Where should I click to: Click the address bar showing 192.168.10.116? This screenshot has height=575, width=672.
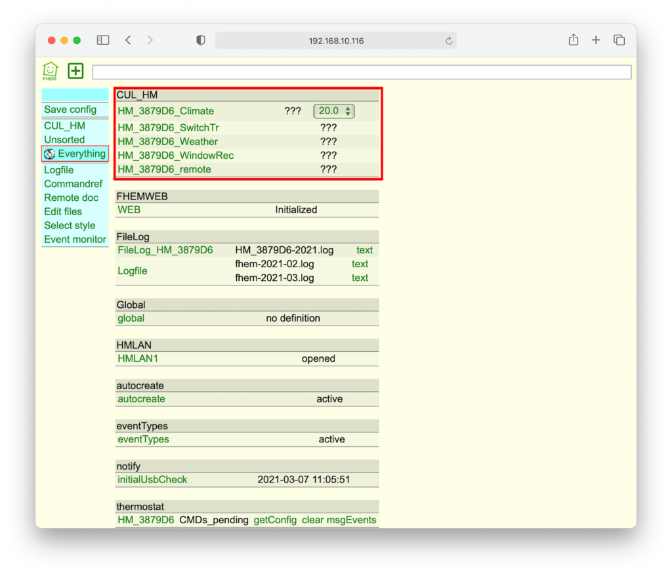tap(336, 41)
